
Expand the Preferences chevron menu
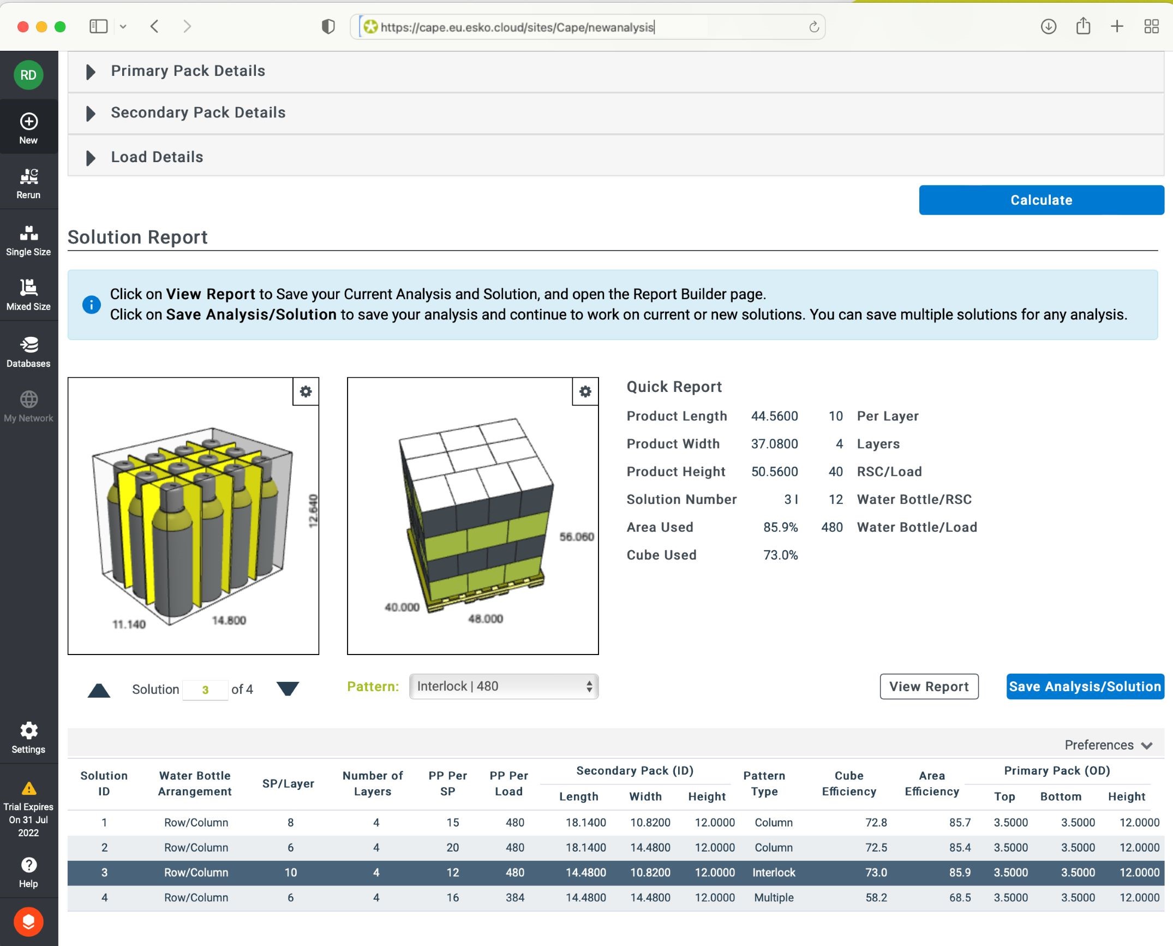(1108, 745)
